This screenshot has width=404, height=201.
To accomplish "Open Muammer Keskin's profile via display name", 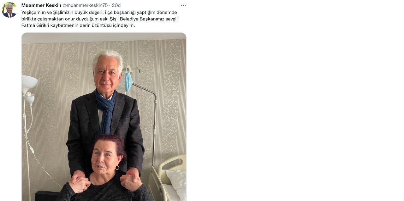I will (x=41, y=5).
